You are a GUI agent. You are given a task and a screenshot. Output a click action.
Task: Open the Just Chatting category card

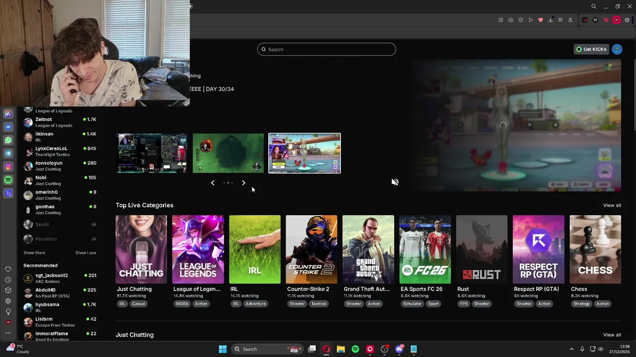click(x=141, y=249)
